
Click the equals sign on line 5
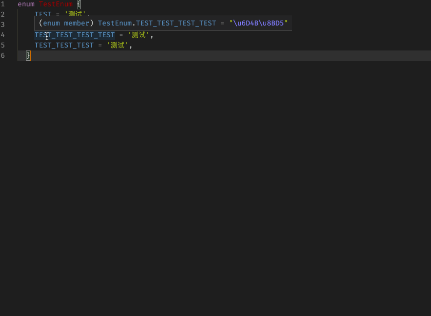[x=100, y=45]
